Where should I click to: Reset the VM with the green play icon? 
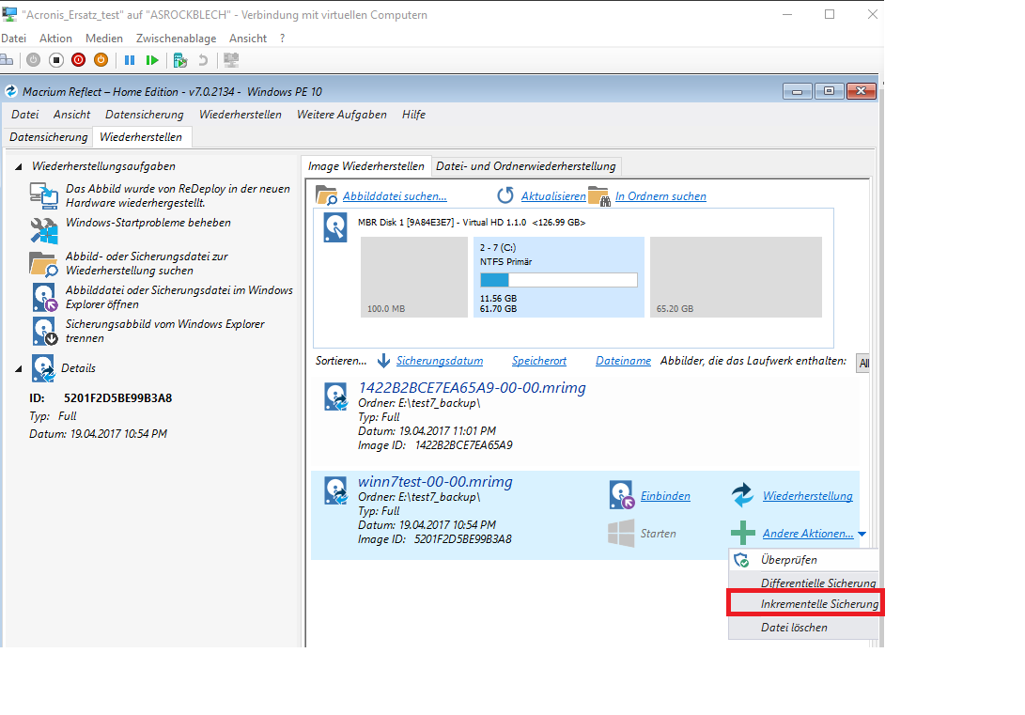(x=152, y=60)
